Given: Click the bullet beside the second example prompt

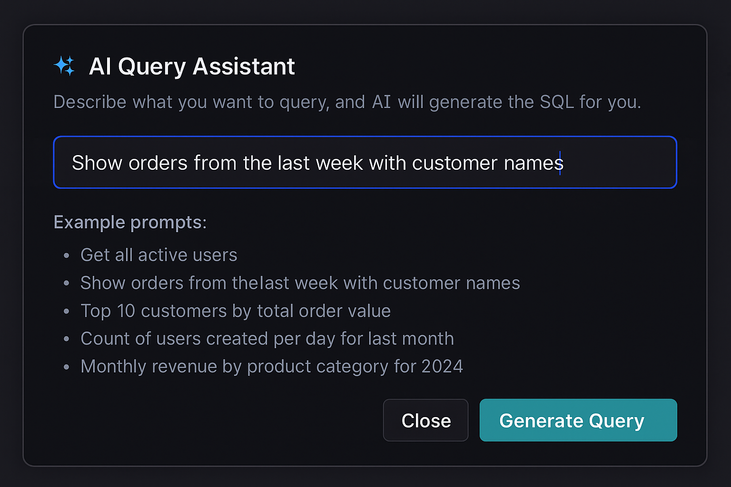Looking at the screenshot, I should coord(66,283).
